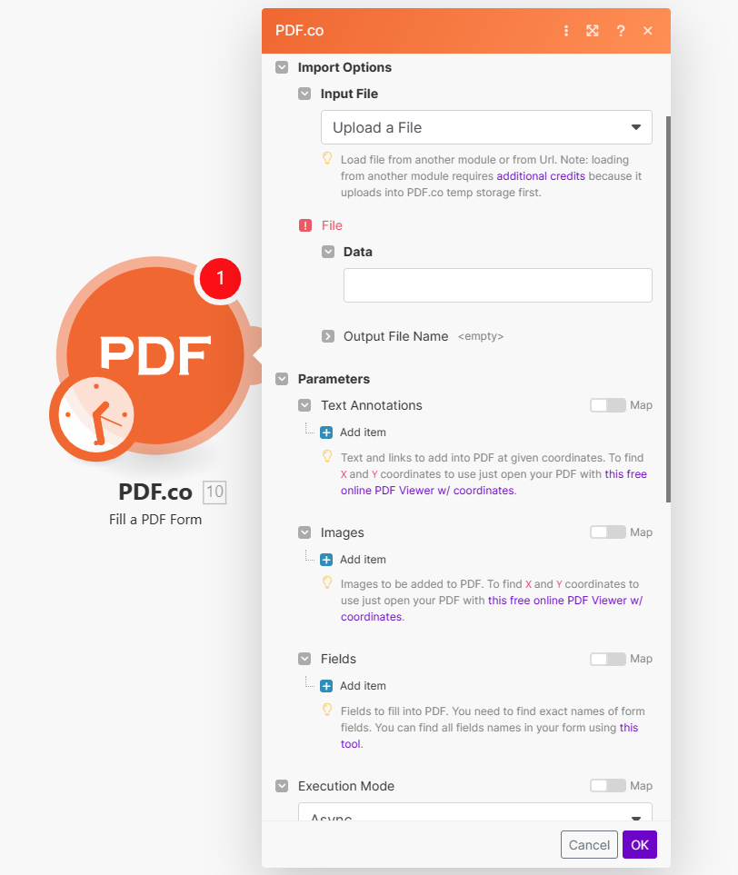The height and width of the screenshot is (875, 738).
Task: Add item under Images section
Action: coord(354,560)
